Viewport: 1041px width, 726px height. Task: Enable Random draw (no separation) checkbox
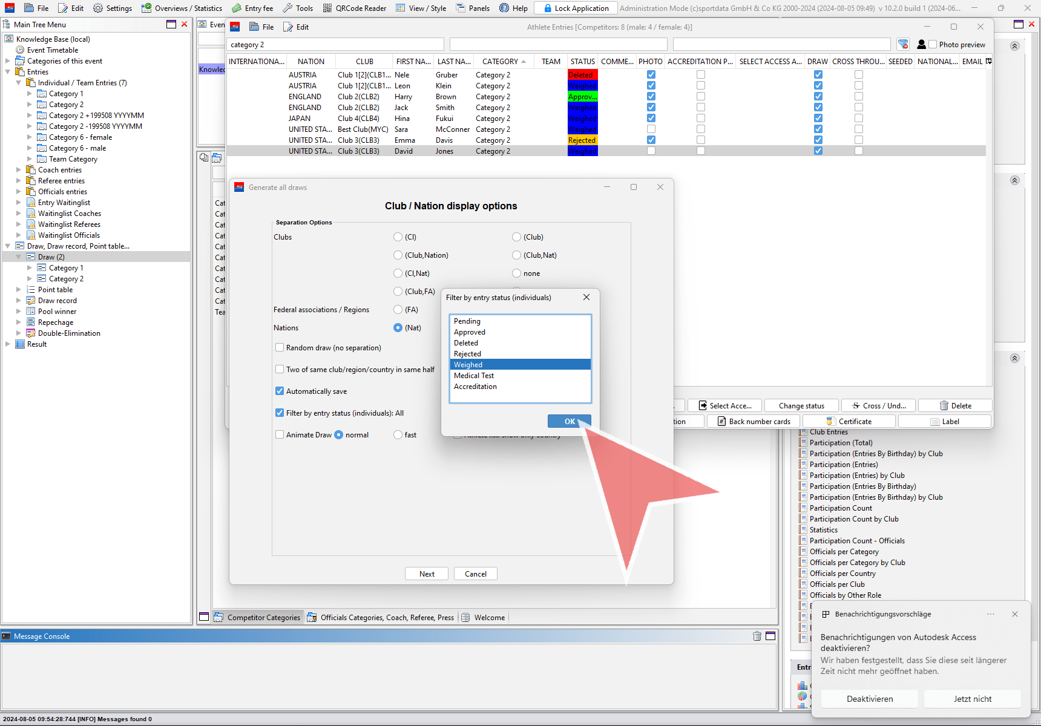[280, 347]
